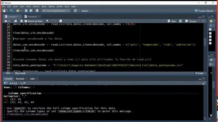Click the view working directory arrow icon
The height and width of the screenshot is (122, 218).
tap(24, 83)
